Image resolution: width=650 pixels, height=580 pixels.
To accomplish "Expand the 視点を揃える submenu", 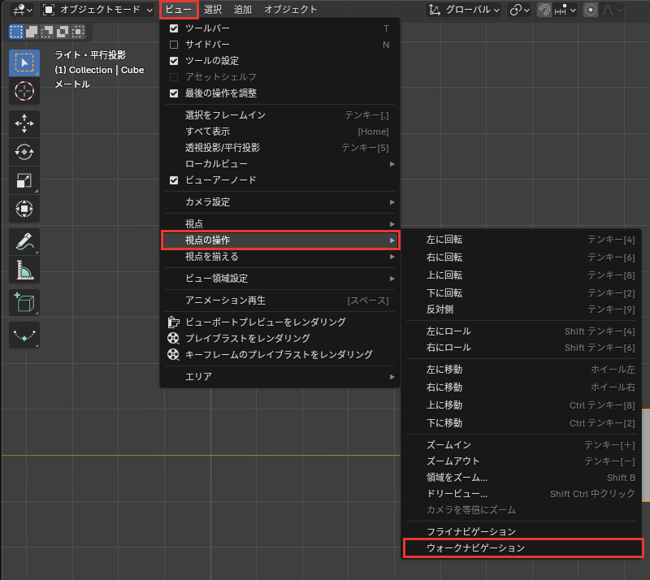I will click(x=279, y=257).
